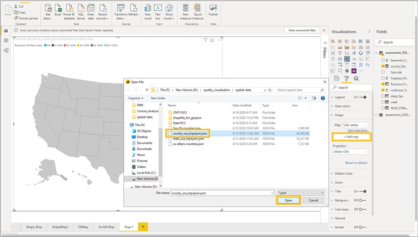Click View recovered files button
This screenshot has width=418, height=237.
click(x=302, y=30)
